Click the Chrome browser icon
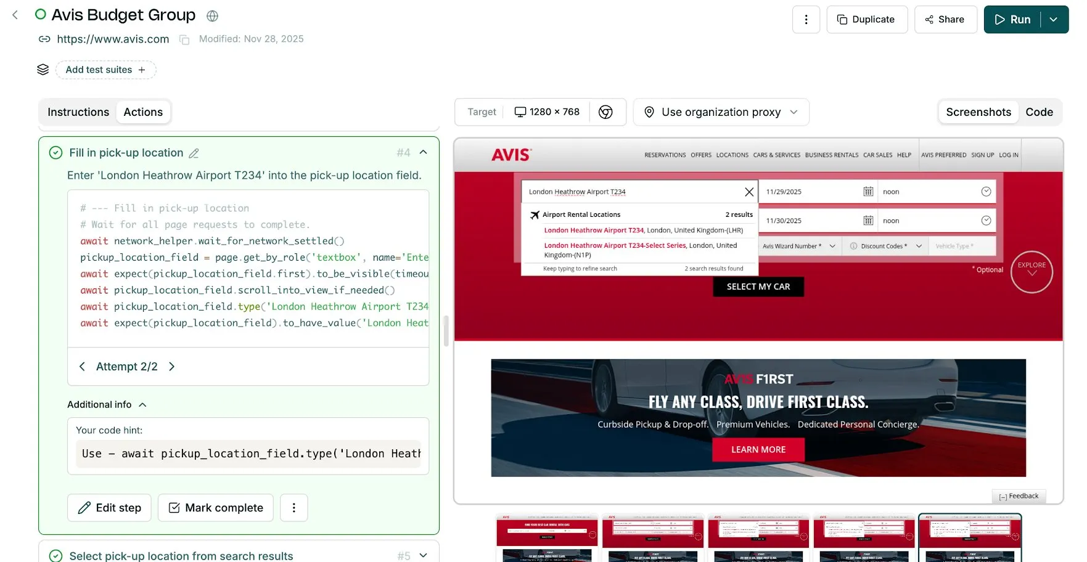Screen dimensions: 1087x562 tap(605, 112)
